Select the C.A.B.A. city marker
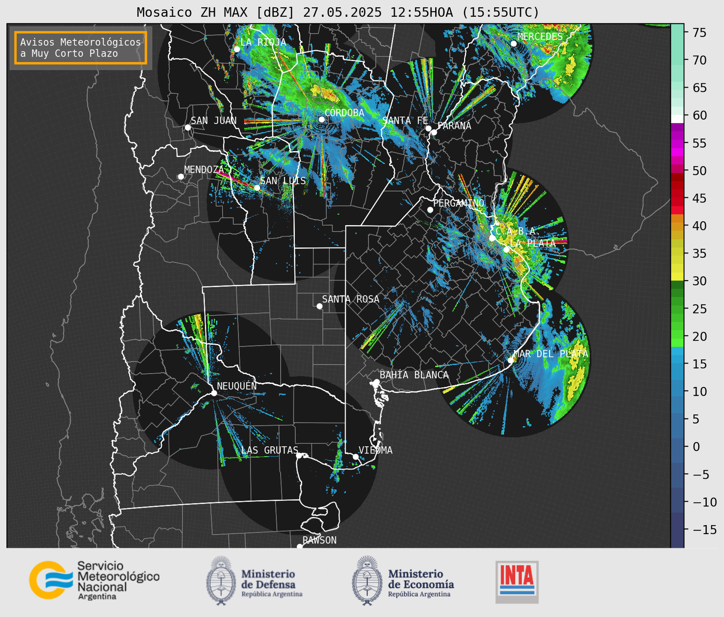724x617 pixels. 492,238
